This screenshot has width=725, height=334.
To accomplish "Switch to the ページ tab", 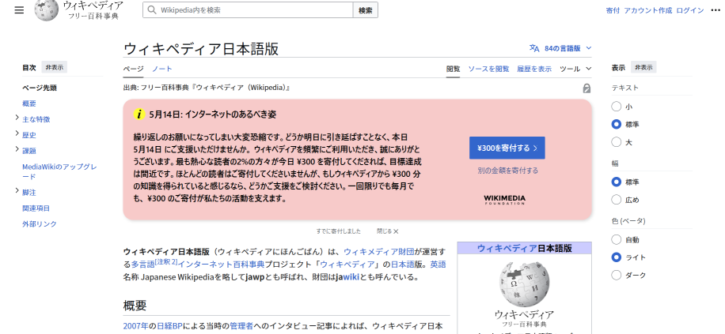I will (x=133, y=69).
